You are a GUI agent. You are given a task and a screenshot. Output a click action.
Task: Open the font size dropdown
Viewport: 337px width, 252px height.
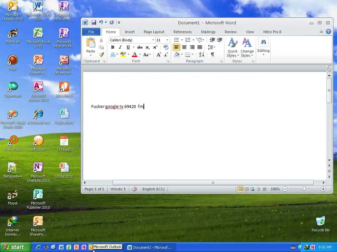[x=167, y=40]
